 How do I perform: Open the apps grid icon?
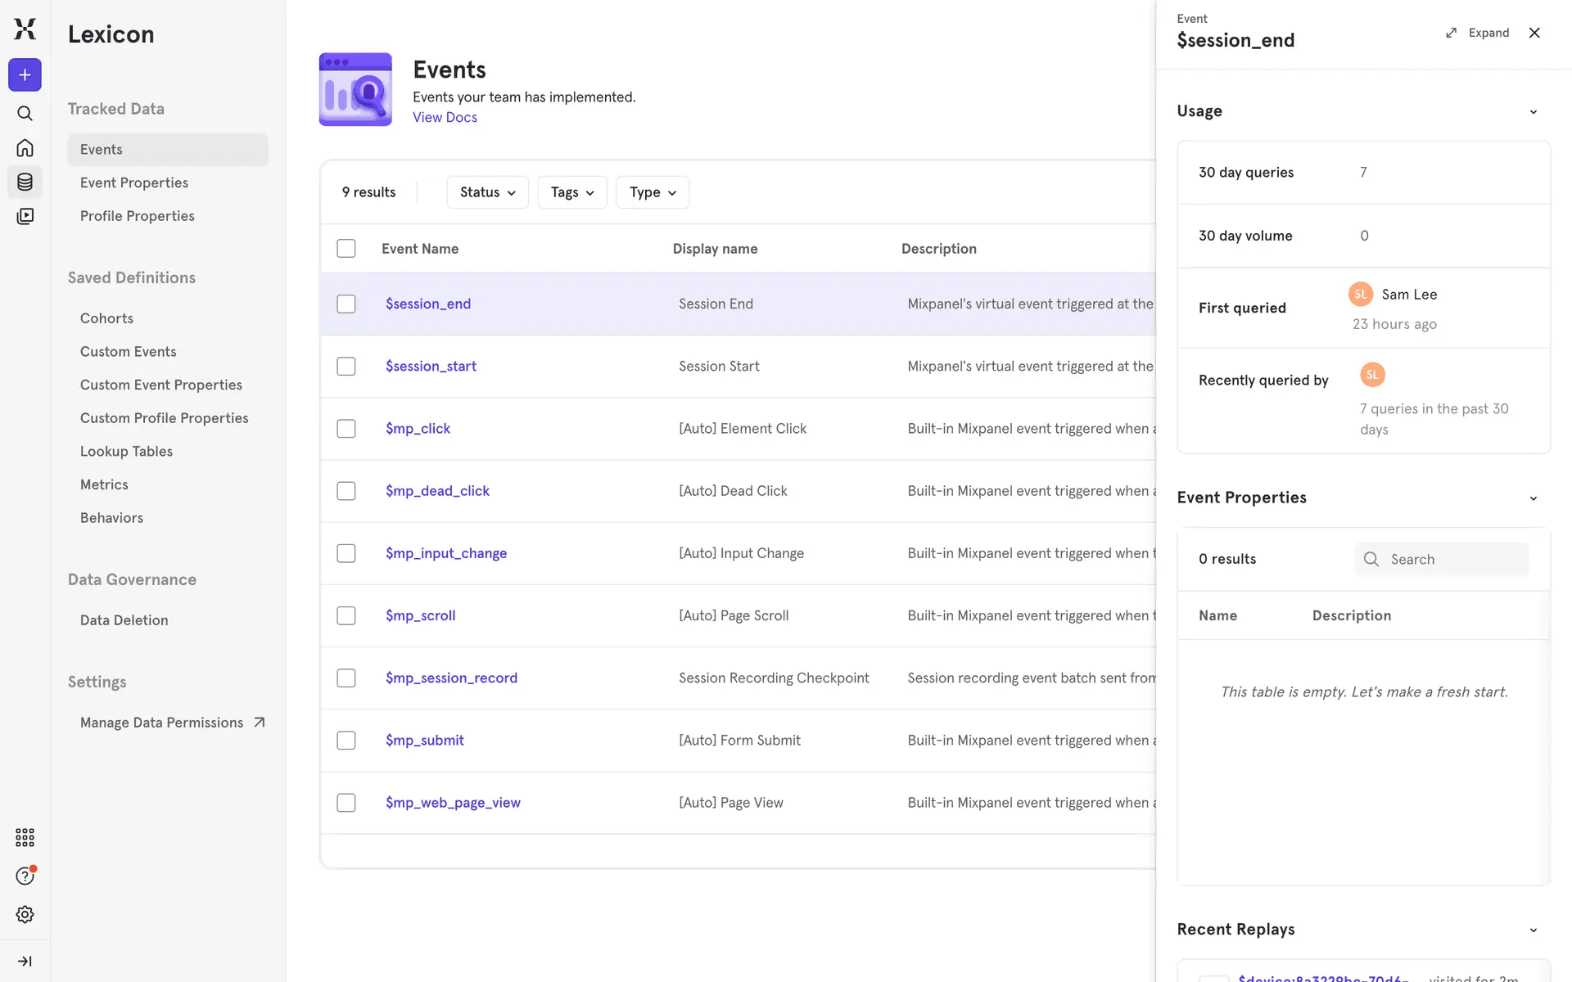click(25, 837)
